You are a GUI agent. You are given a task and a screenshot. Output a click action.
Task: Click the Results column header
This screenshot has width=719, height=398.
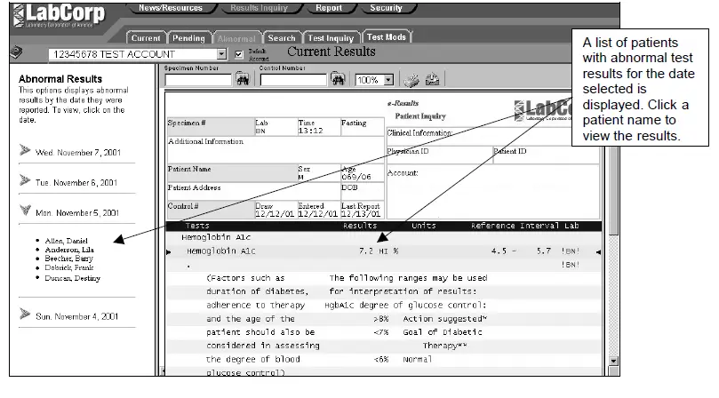pyautogui.click(x=360, y=226)
